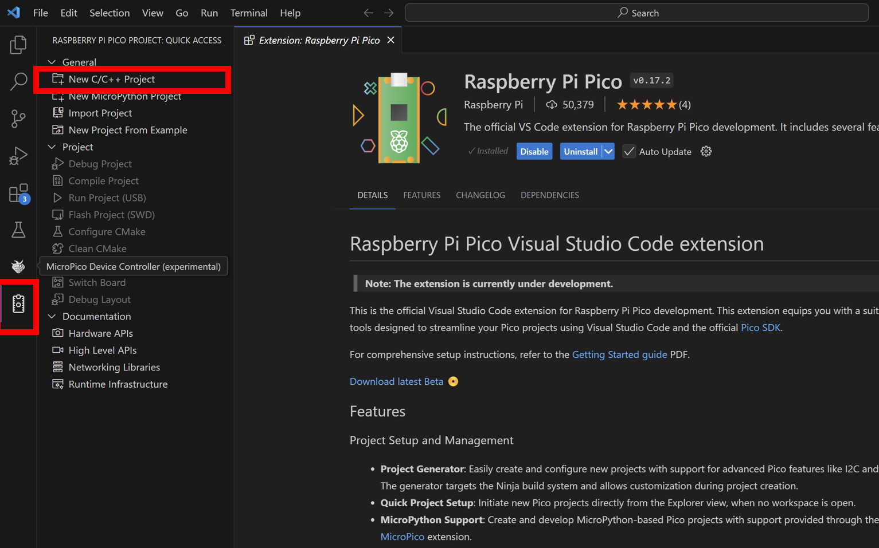879x548 pixels.
Task: Open the Extensions view with badge 3
Action: (x=18, y=193)
